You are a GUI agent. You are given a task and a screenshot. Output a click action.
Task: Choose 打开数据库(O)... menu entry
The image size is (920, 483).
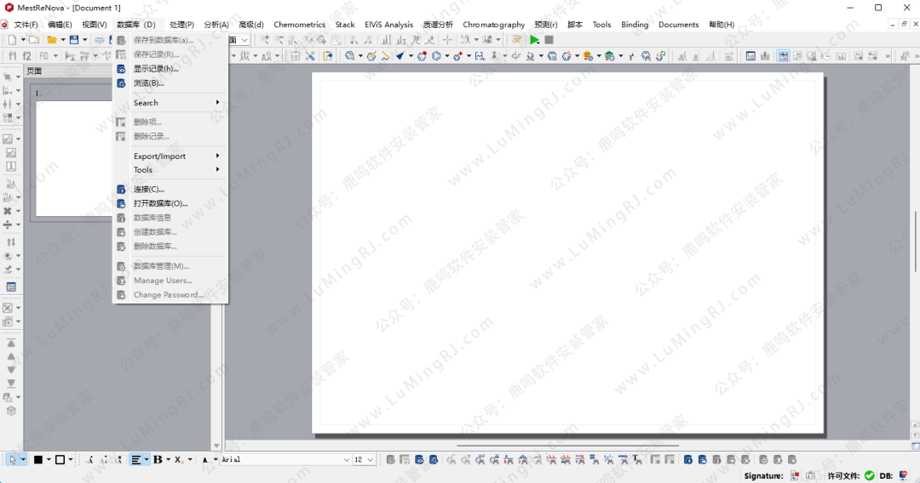pos(160,204)
